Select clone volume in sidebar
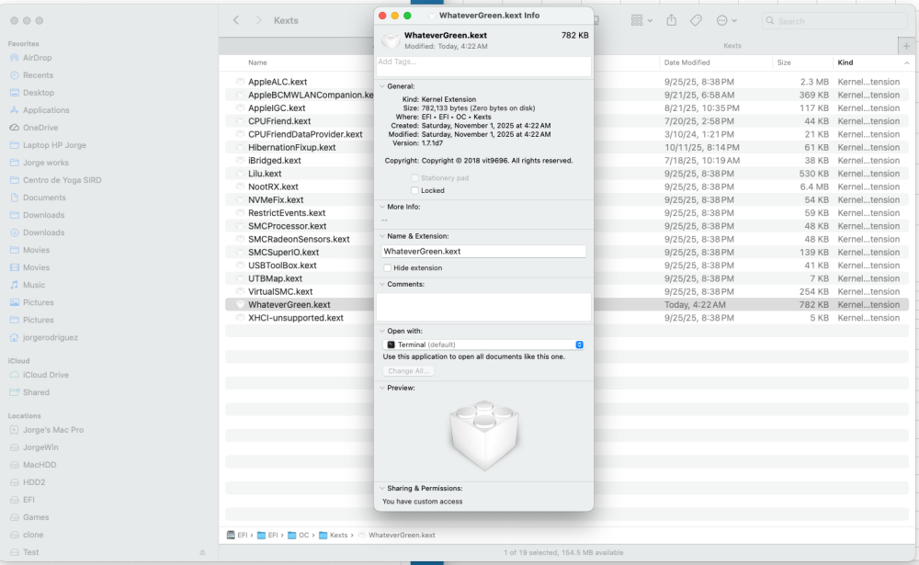Viewport: 919px width, 565px height. (33, 535)
